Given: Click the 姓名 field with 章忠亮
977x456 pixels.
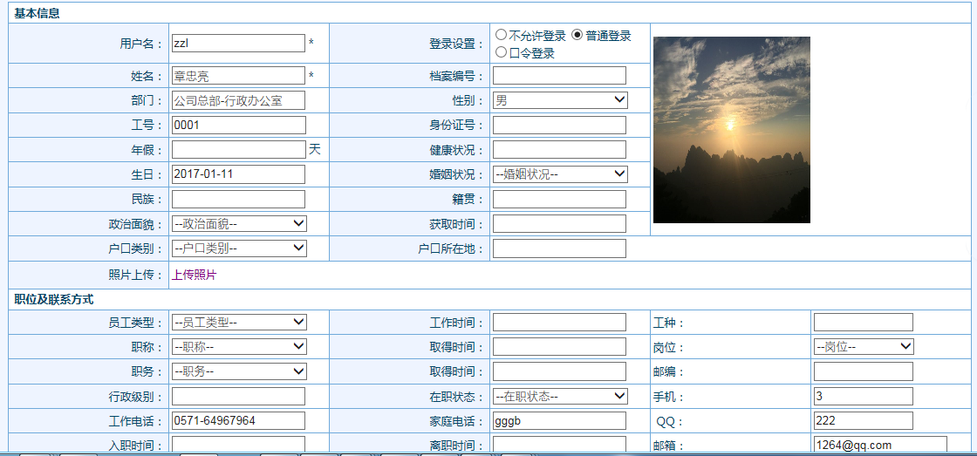Looking at the screenshot, I should tap(239, 76).
